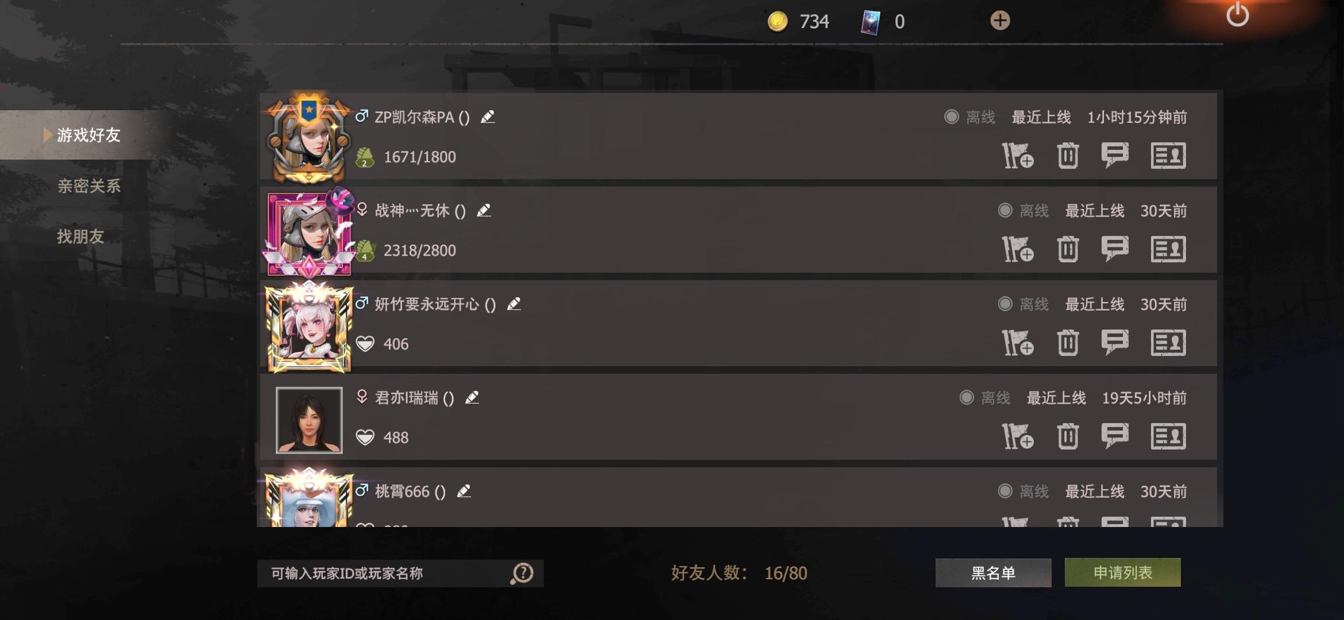1344x620 pixels.
Task: Open the search help question-mark icon
Action: [x=522, y=573]
